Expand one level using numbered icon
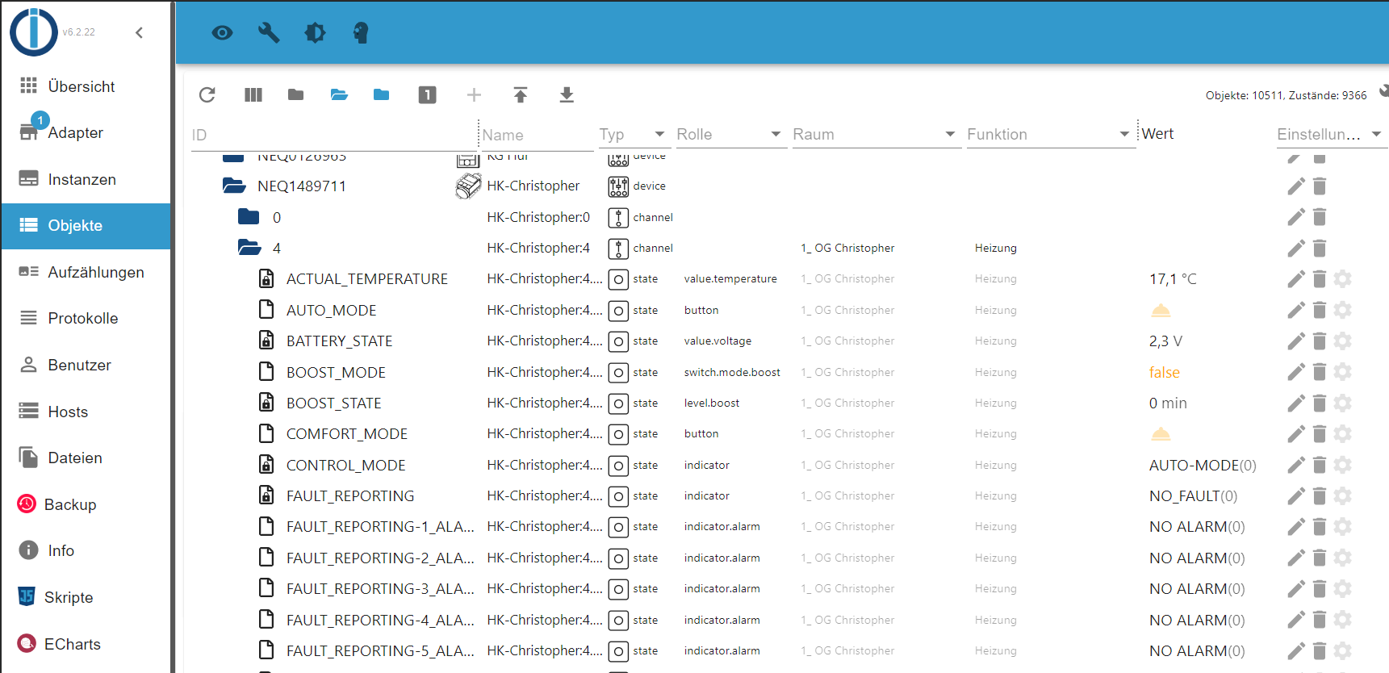Screen dimensions: 1389x673 (428, 95)
